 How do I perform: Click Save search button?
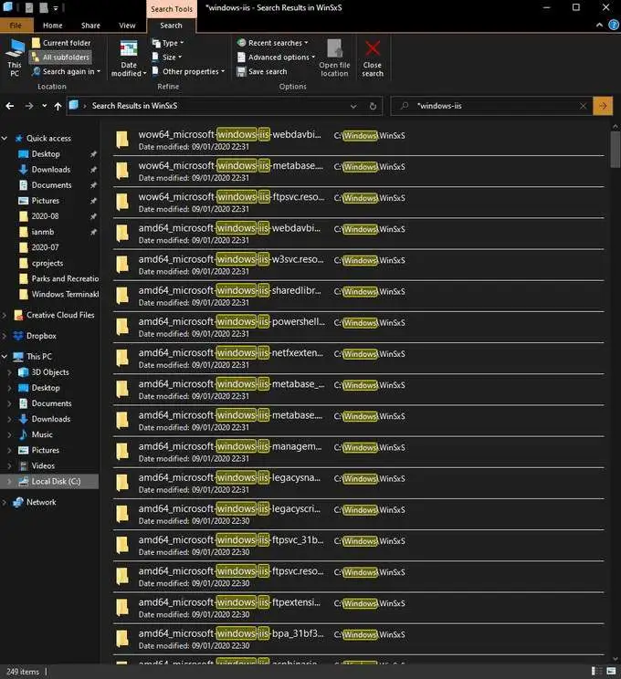coord(262,71)
